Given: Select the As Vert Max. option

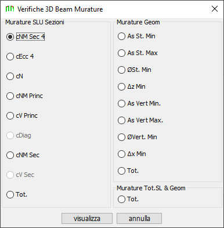Looking at the screenshot, I should point(140,120).
